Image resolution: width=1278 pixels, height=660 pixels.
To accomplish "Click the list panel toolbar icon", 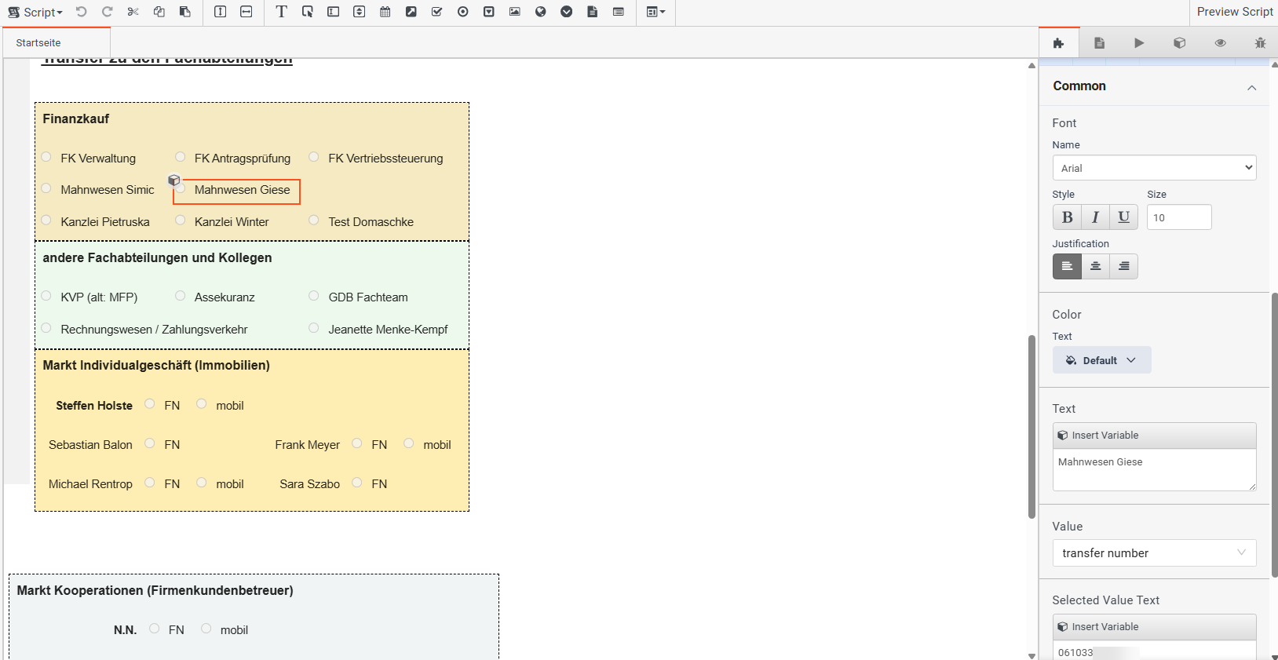I will pos(619,12).
